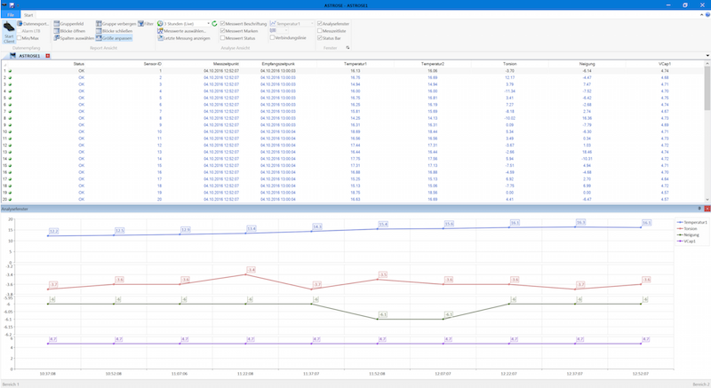
Task: Click the Start Client button
Action: 9,32
